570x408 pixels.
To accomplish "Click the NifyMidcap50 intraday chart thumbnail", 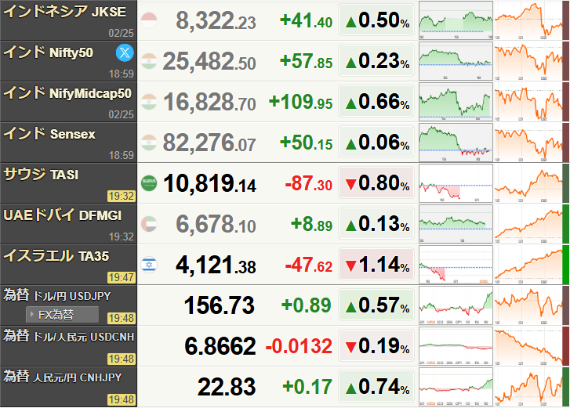I will click(456, 102).
